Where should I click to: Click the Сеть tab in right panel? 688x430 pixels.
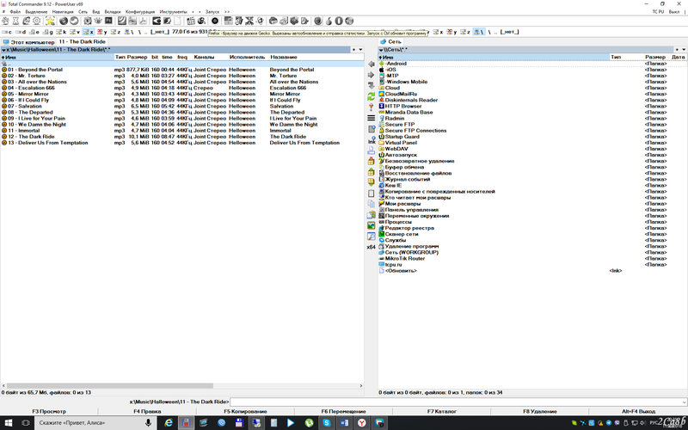pyautogui.click(x=390, y=41)
